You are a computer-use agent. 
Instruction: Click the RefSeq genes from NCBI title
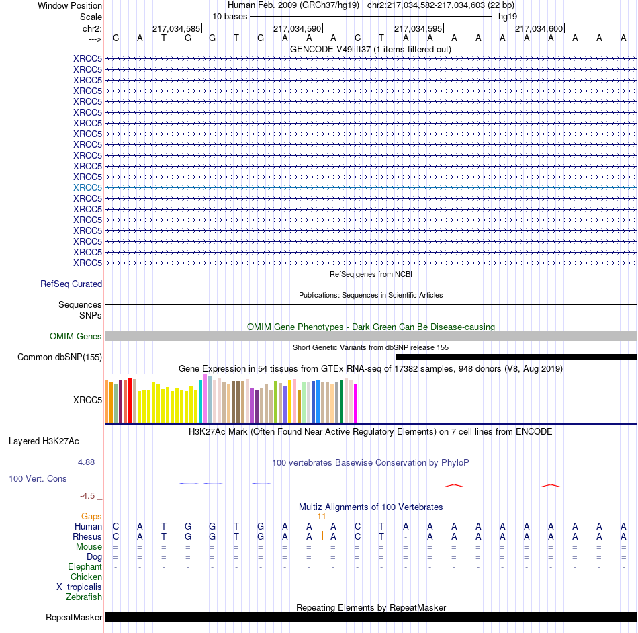coord(371,274)
